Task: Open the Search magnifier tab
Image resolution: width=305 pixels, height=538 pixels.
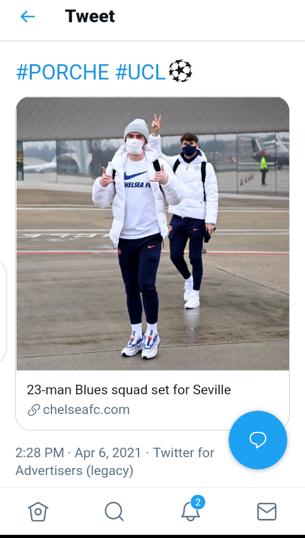Action: pyautogui.click(x=114, y=511)
